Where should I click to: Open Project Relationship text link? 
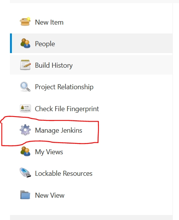[64, 87]
